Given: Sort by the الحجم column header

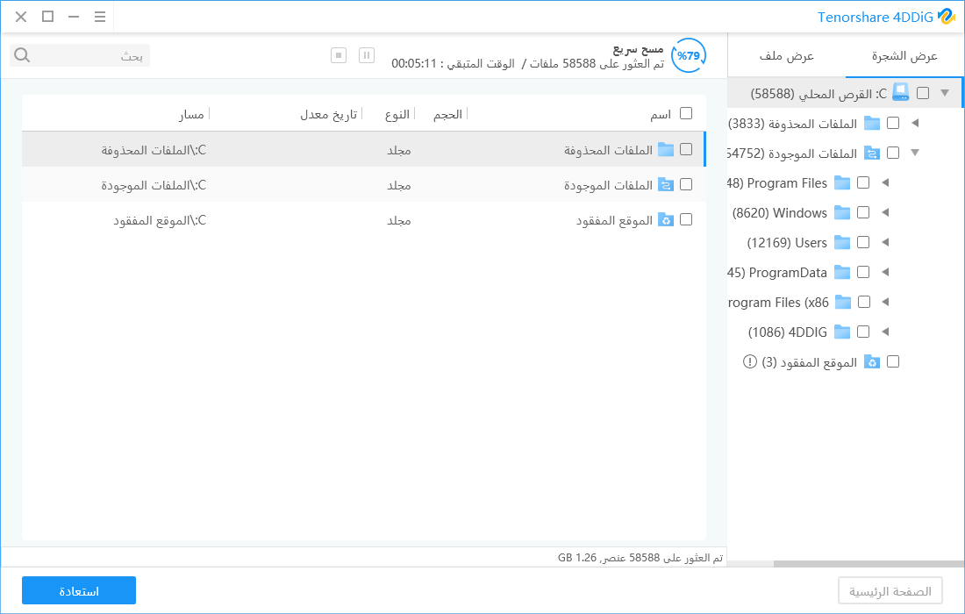Looking at the screenshot, I should coord(447,114).
